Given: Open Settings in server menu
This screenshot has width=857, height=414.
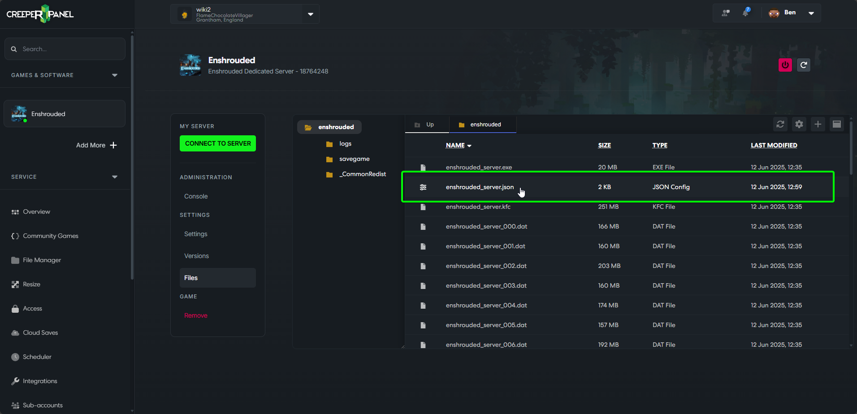Looking at the screenshot, I should pos(196,234).
